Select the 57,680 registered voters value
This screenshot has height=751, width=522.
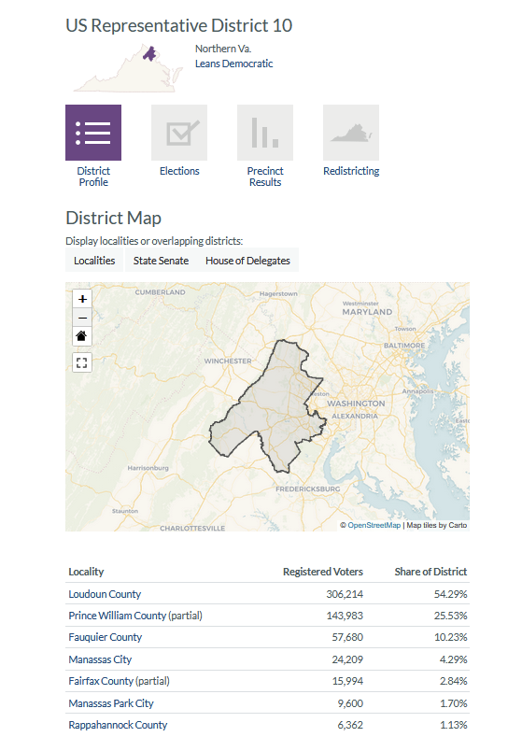pos(347,637)
